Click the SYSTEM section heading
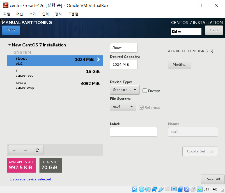The height and width of the screenshot is (193, 225). 22,53
